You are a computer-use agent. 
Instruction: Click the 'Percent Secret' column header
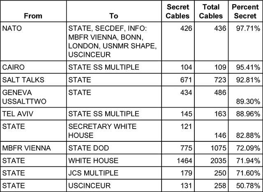245,12
